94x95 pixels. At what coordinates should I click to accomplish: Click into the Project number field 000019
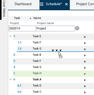pos(22,28)
